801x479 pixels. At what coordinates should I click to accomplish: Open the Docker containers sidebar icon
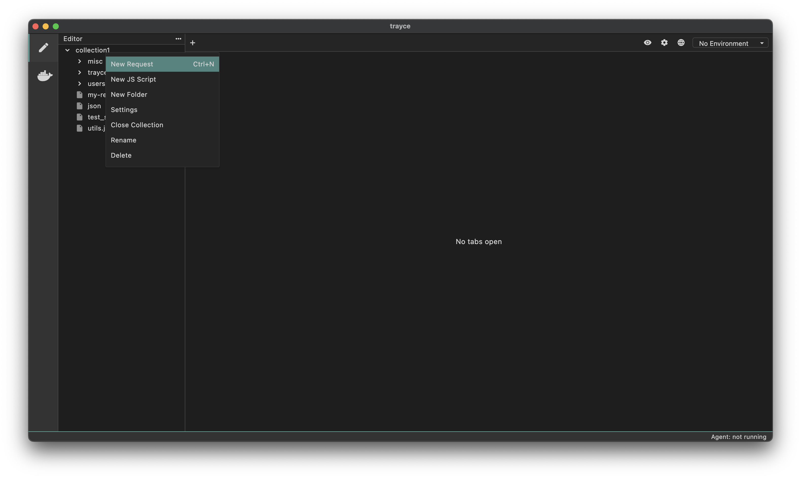click(45, 76)
